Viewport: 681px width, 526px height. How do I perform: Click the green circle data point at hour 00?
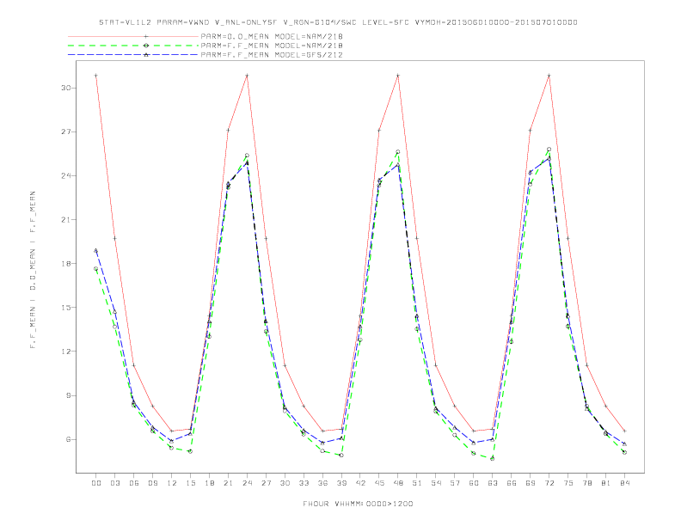(x=96, y=269)
